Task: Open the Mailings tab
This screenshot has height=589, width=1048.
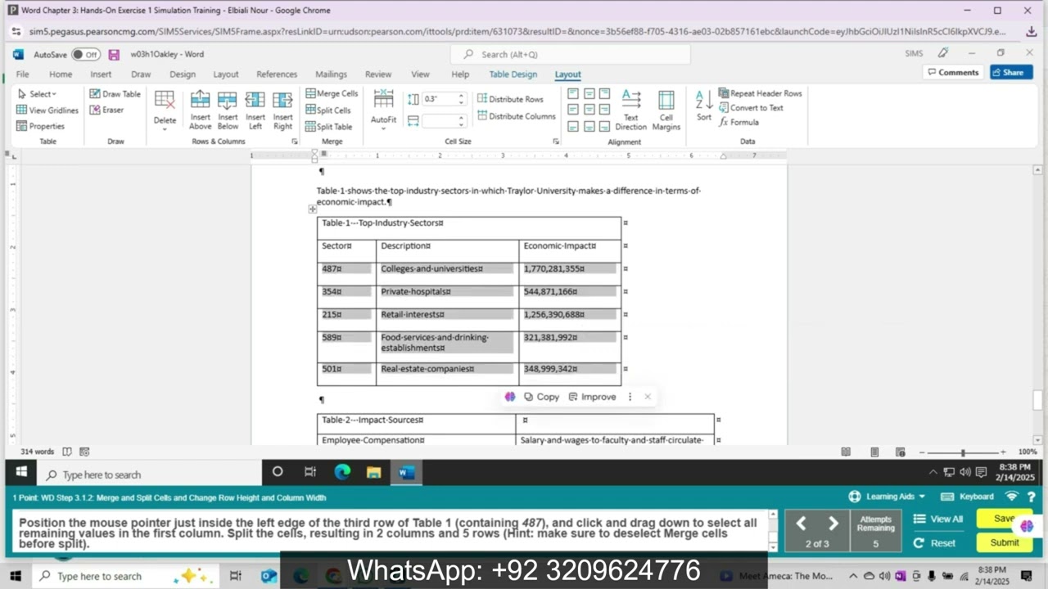Action: point(331,74)
